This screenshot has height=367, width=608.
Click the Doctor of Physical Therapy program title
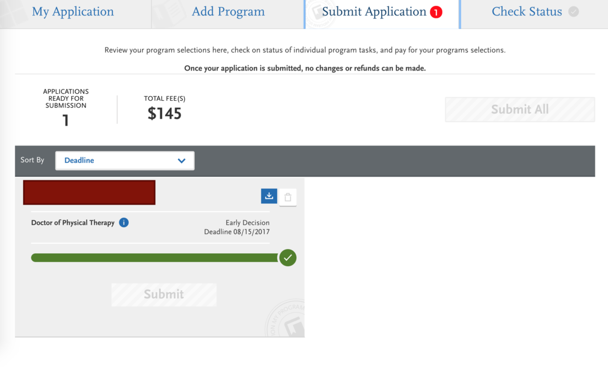click(73, 222)
